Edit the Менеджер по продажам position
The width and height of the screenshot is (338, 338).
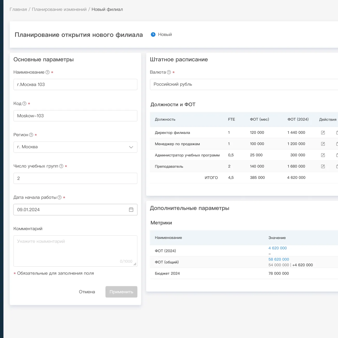323,144
